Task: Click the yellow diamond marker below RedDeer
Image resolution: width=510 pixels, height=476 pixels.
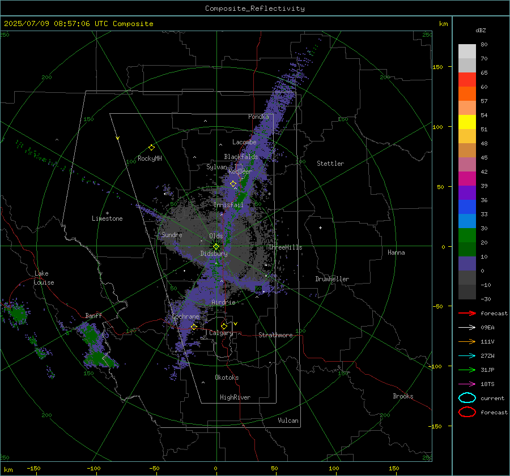Action: click(x=233, y=184)
